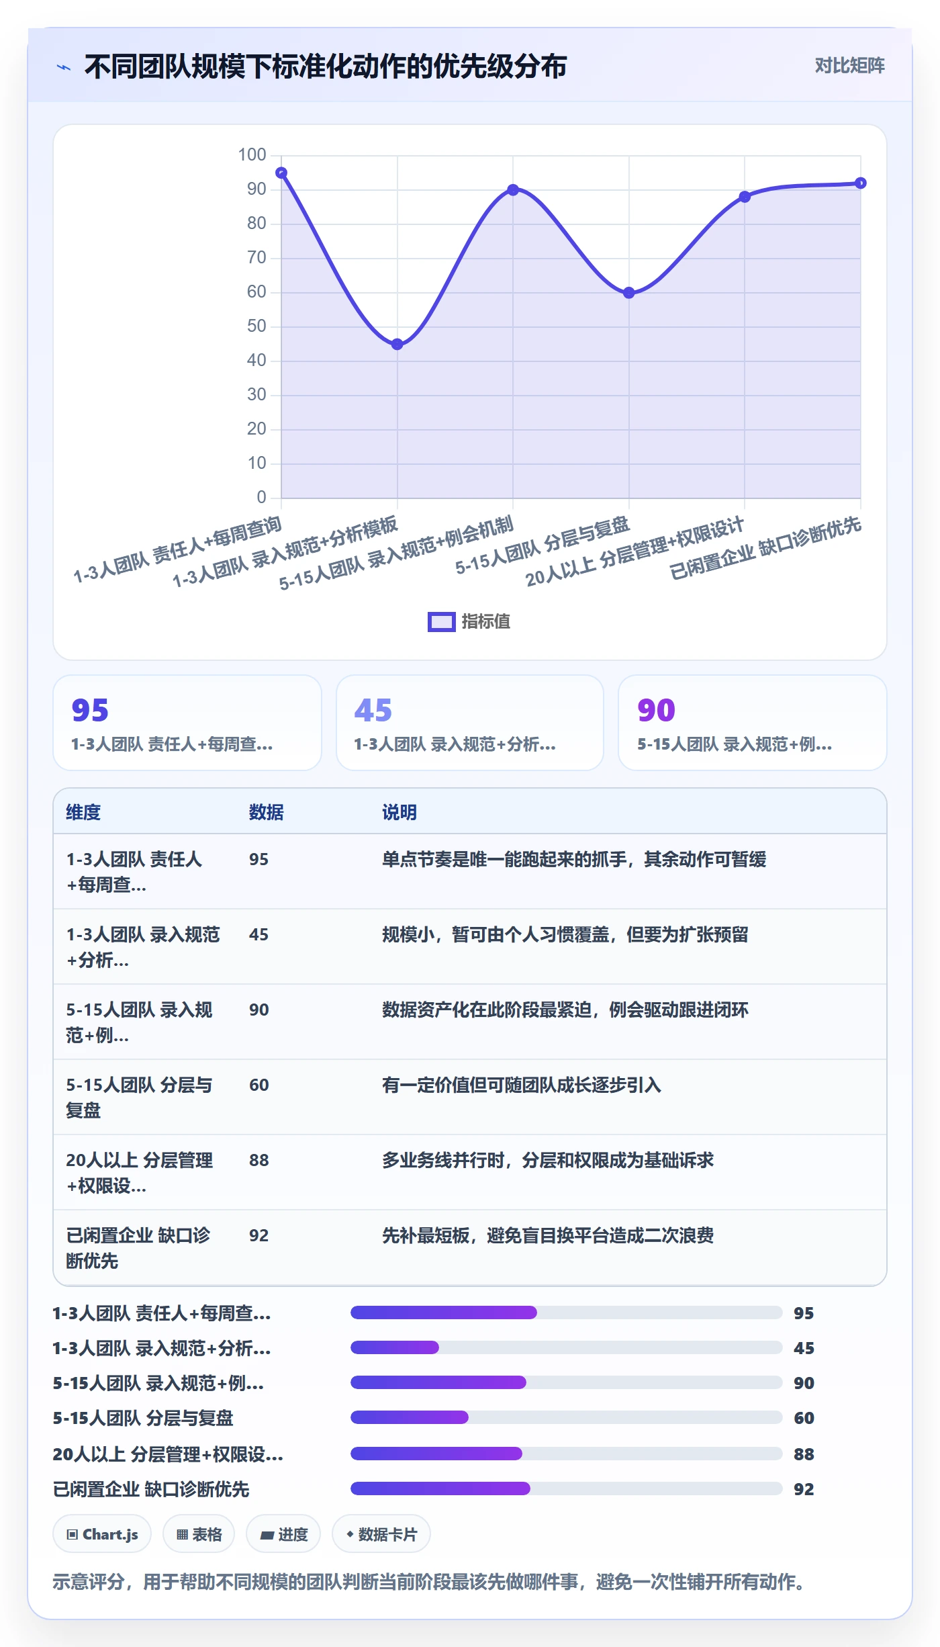Viewport: 940px width, 1647px height.
Task: Select table row 20人以上 分层管理+权限设…
Action: (x=470, y=1173)
